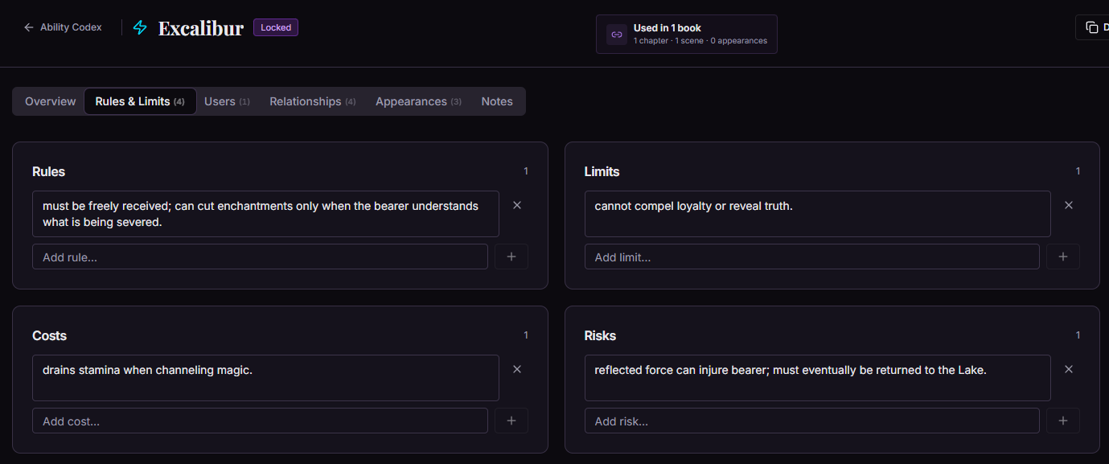1109x464 pixels.
Task: Focus the Add risk input field
Action: pyautogui.click(x=811, y=421)
